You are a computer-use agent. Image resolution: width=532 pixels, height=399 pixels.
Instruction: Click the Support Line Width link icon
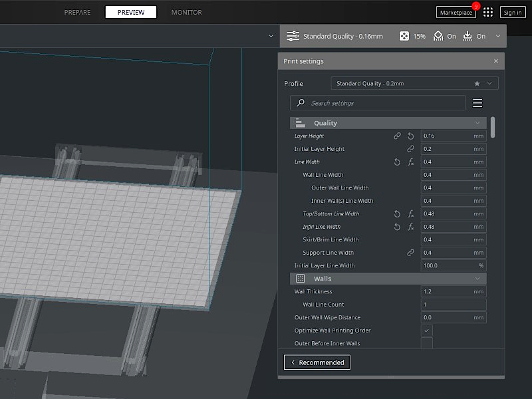[410, 253]
